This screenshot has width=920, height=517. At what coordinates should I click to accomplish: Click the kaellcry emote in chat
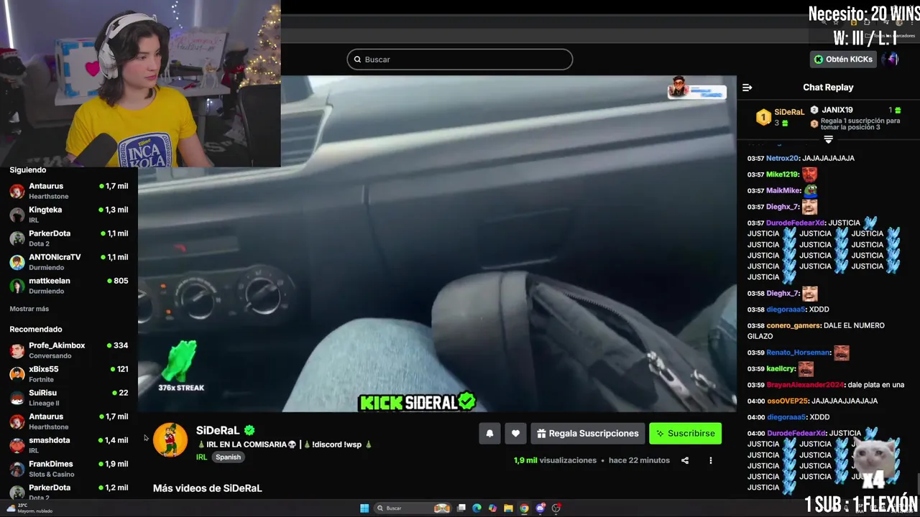click(806, 369)
